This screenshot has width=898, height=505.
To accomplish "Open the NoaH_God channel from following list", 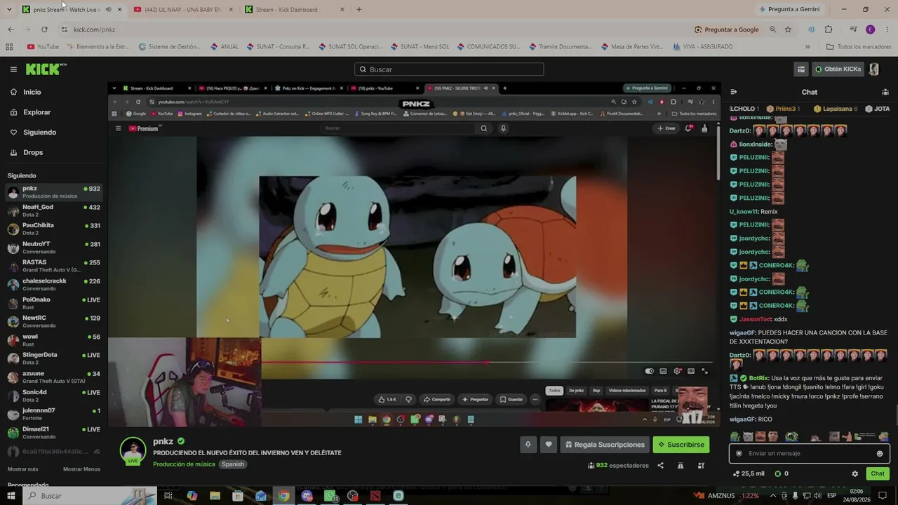I will point(53,210).
